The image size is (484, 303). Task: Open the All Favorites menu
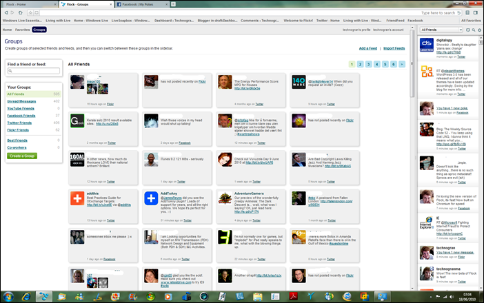[x=471, y=21]
